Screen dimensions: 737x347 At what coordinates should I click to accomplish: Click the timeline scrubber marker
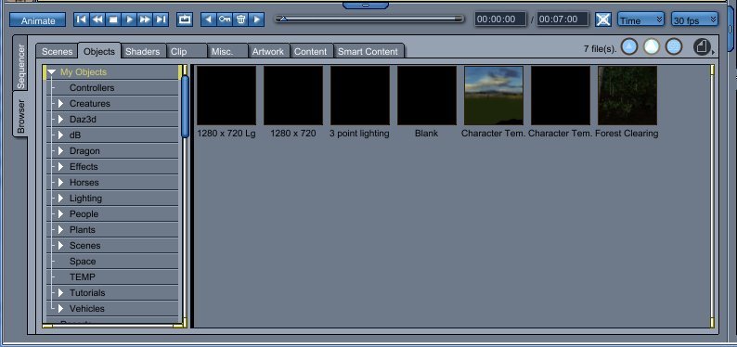point(283,19)
